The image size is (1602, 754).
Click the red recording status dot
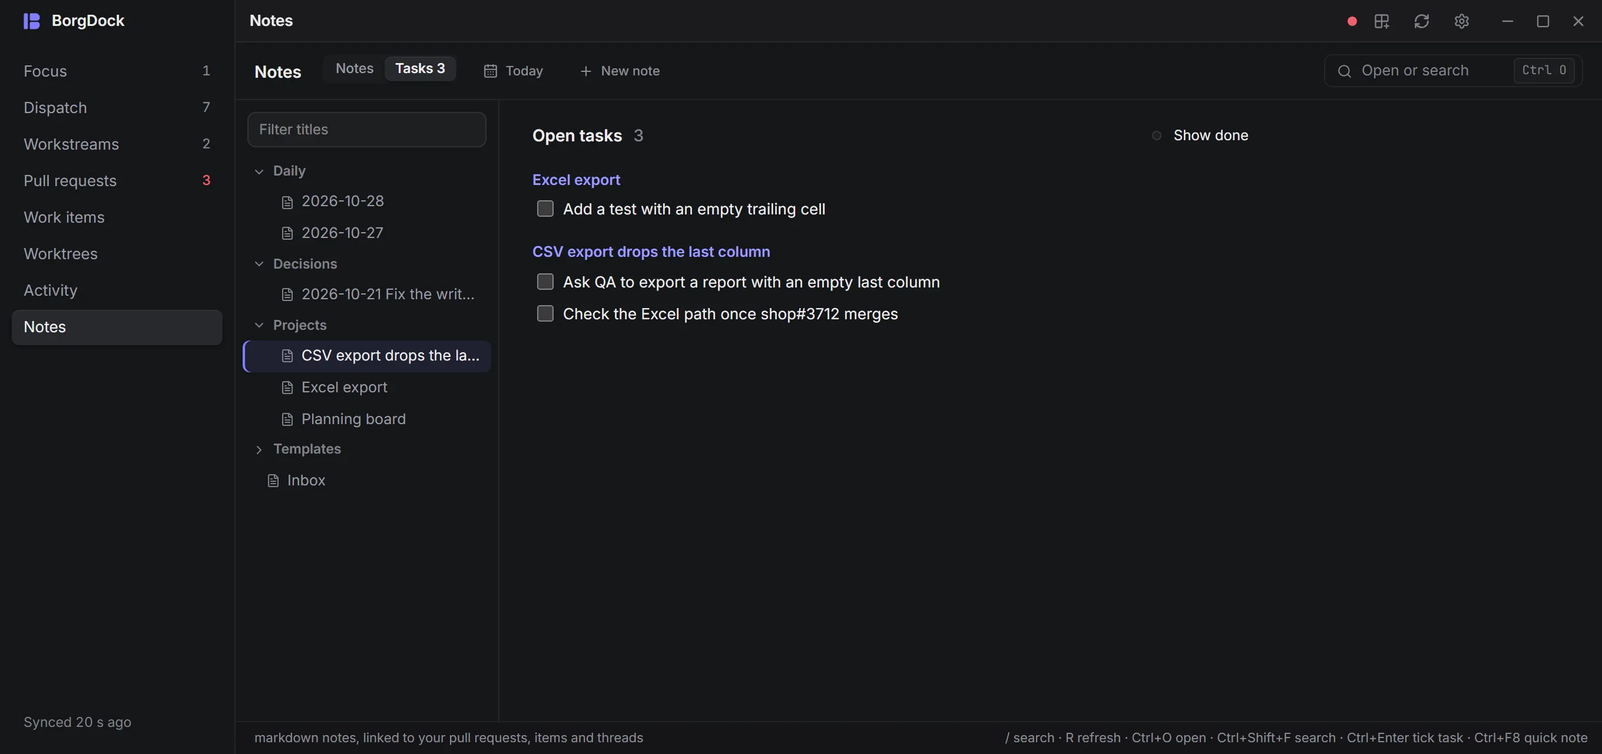tap(1351, 21)
